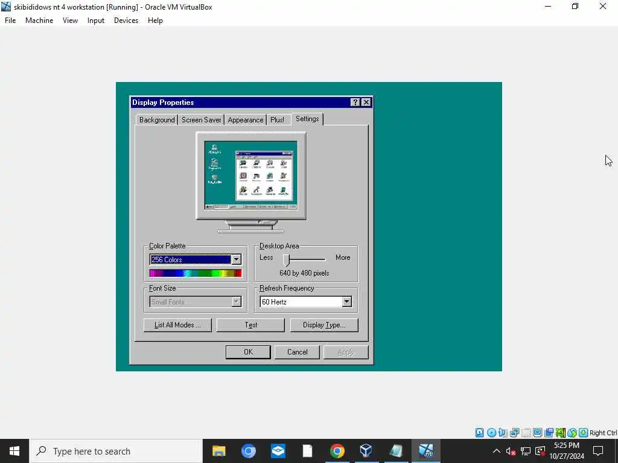Cancel the Display Properties dialog

(x=297, y=352)
